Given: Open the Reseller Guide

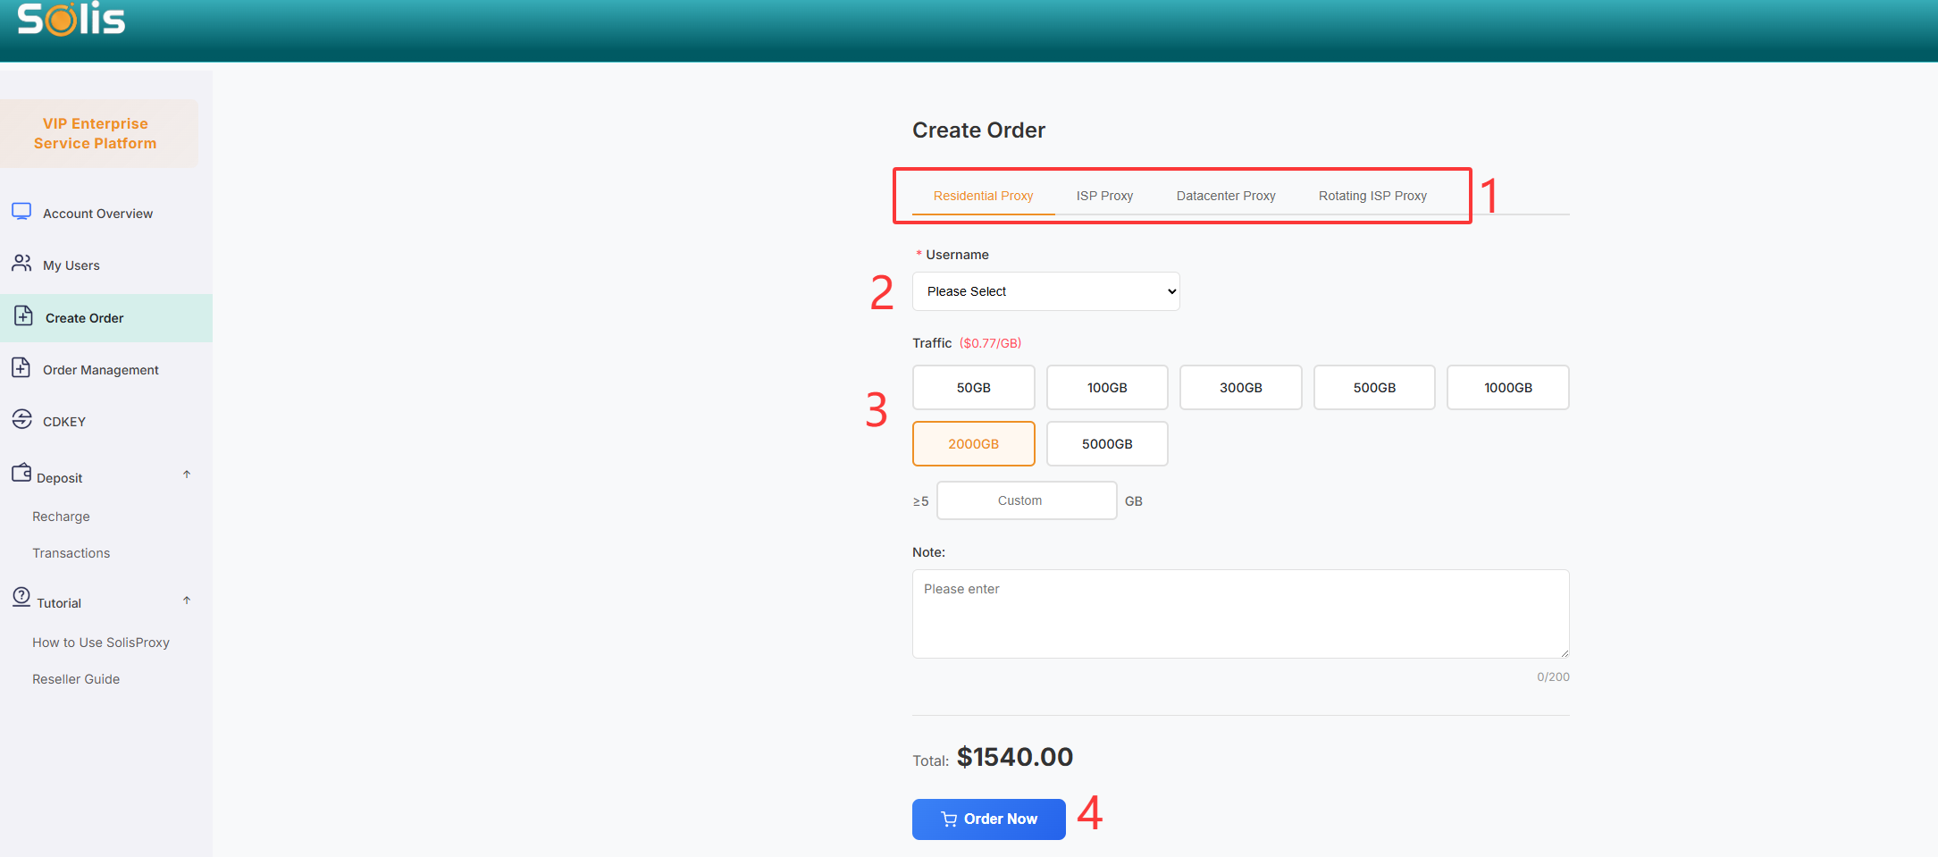Looking at the screenshot, I should point(76,679).
